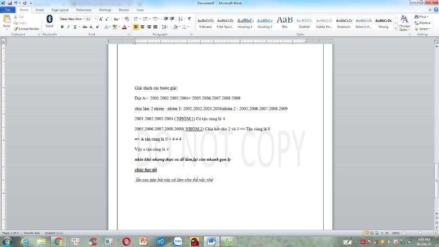This screenshot has height=247, width=439.
Task: Click the Justify alignment icon
Action: pos(155,27)
